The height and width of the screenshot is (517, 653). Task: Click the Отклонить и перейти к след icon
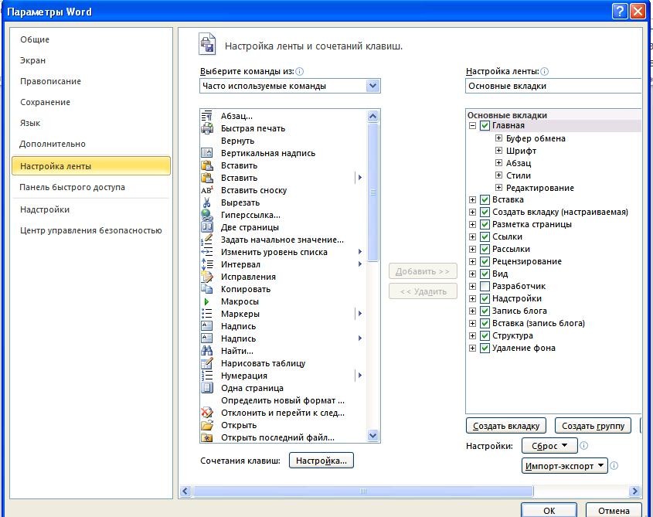tap(207, 413)
